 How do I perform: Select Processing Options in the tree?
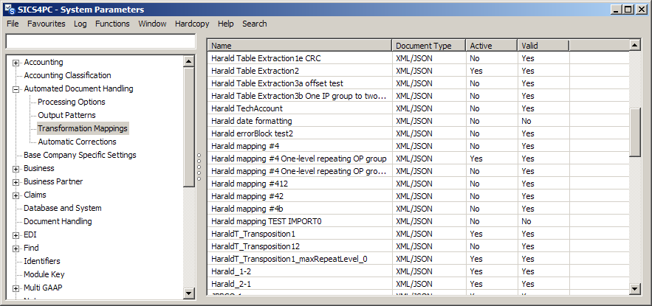click(x=71, y=102)
